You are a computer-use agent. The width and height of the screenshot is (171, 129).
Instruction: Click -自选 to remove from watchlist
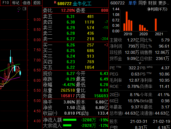tap(26, 3)
